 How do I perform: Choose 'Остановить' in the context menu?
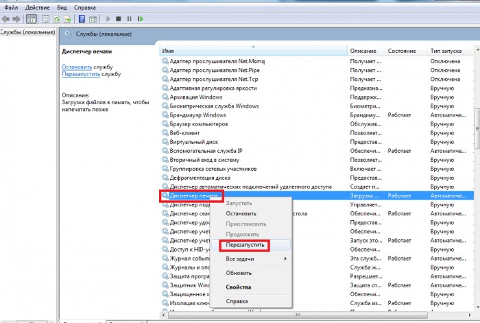click(241, 214)
